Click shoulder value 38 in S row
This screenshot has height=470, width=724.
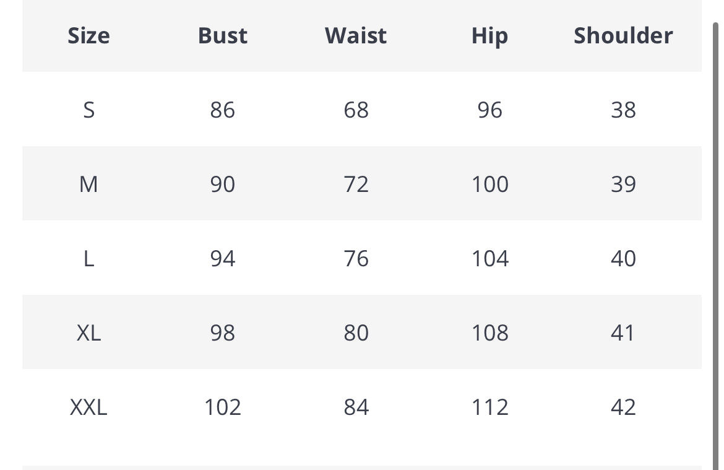click(x=623, y=110)
